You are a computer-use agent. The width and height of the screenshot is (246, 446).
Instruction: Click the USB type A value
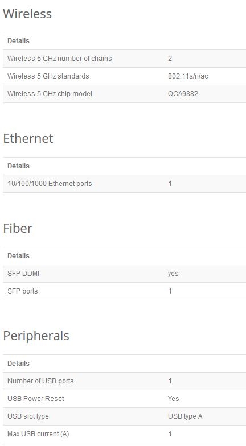(185, 416)
